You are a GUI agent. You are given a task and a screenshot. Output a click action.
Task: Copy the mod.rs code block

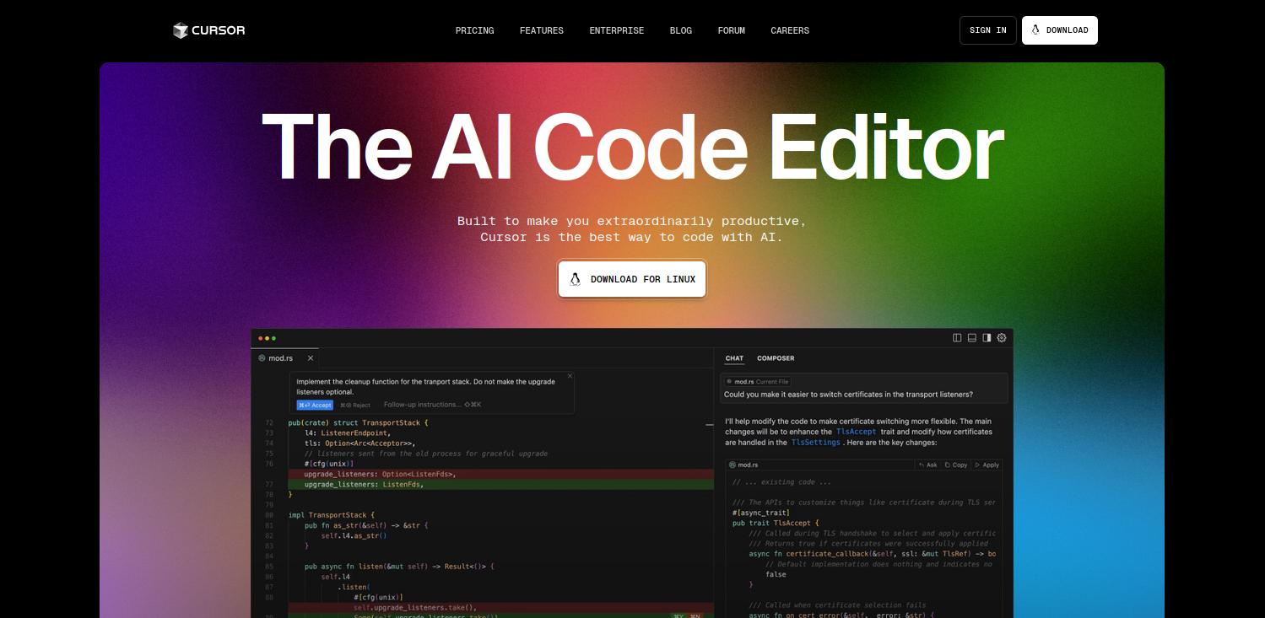[x=956, y=465]
